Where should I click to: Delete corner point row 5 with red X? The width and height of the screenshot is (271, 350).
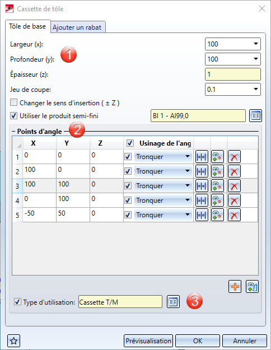(x=234, y=215)
